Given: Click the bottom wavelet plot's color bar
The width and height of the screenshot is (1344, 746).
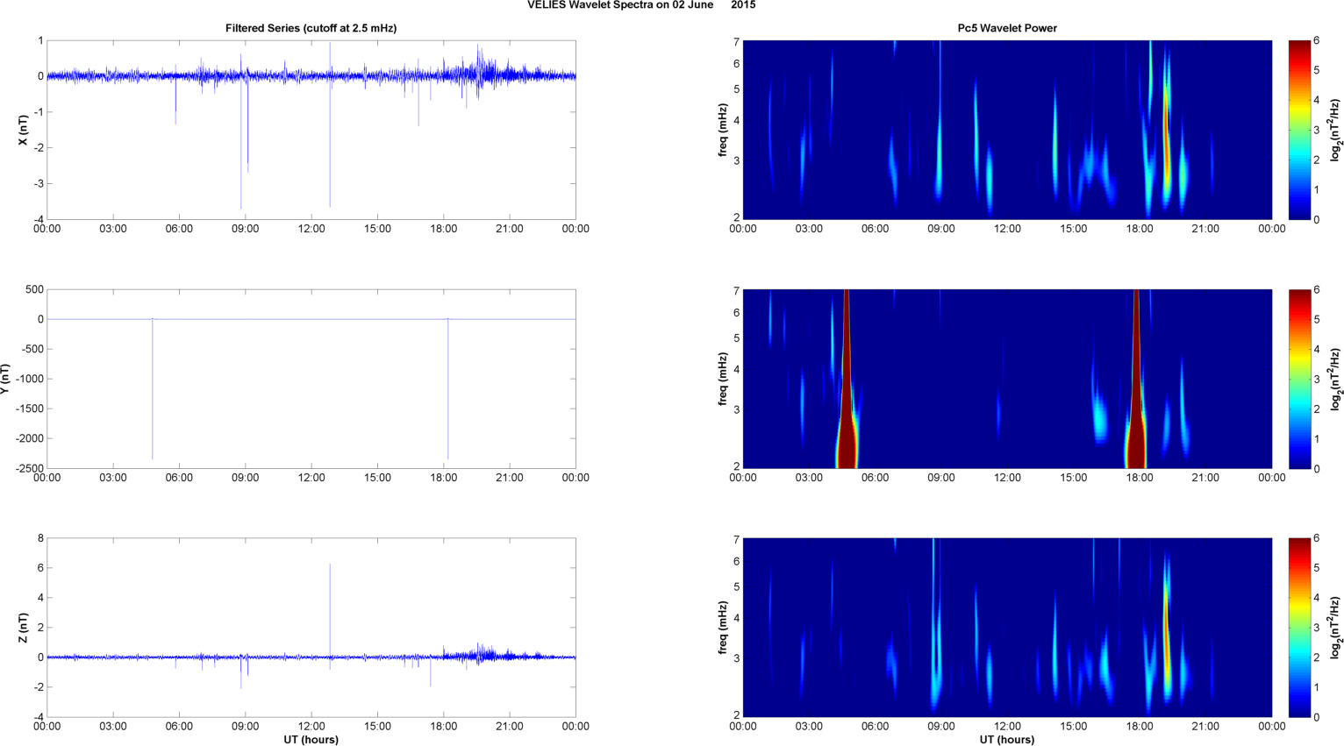Looking at the screenshot, I should coord(1299,628).
